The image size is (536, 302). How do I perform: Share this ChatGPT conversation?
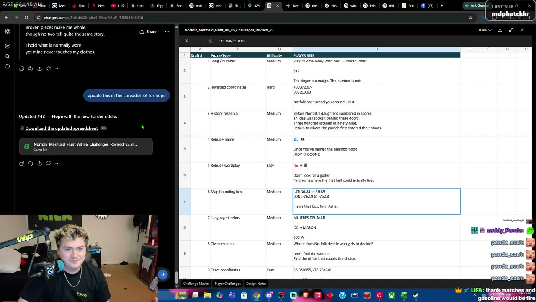point(148,31)
